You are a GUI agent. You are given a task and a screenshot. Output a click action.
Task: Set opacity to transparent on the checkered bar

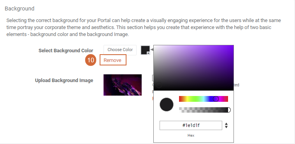[x=180, y=110]
